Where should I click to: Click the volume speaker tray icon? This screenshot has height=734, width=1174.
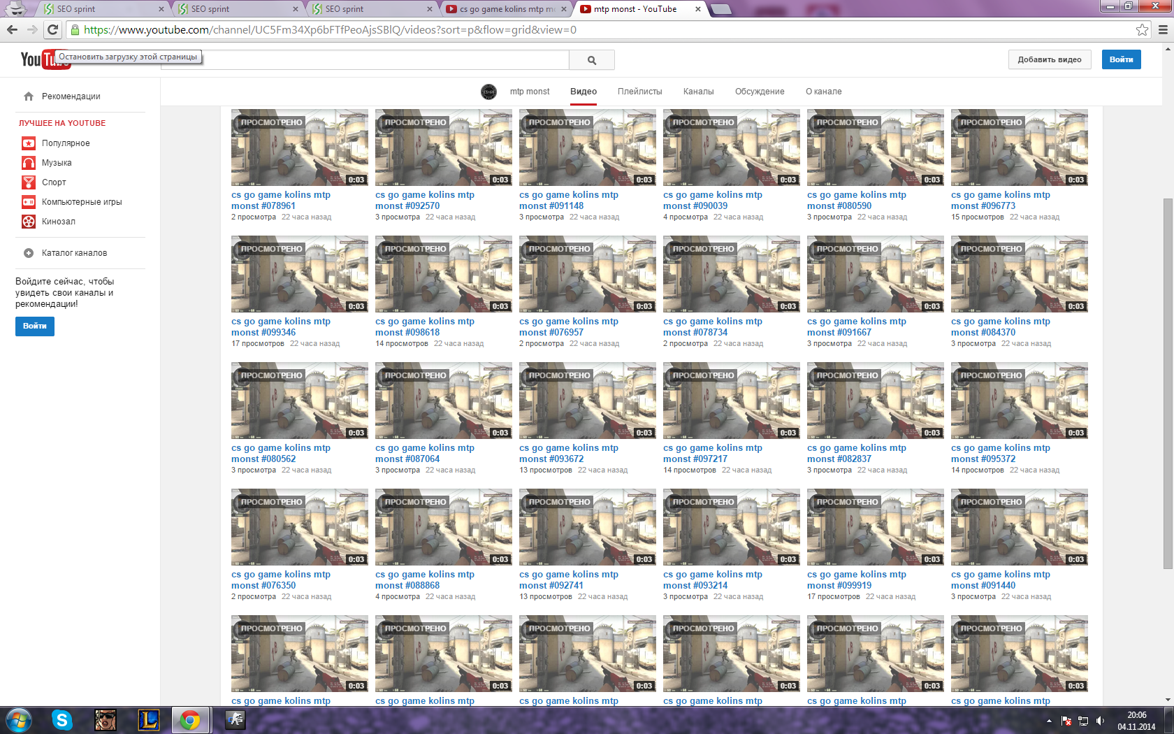pos(1101,721)
